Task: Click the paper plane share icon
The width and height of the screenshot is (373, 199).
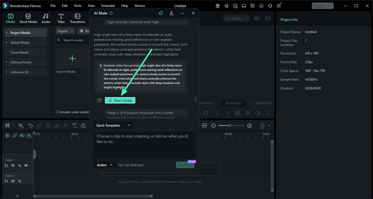Action: click(x=226, y=6)
